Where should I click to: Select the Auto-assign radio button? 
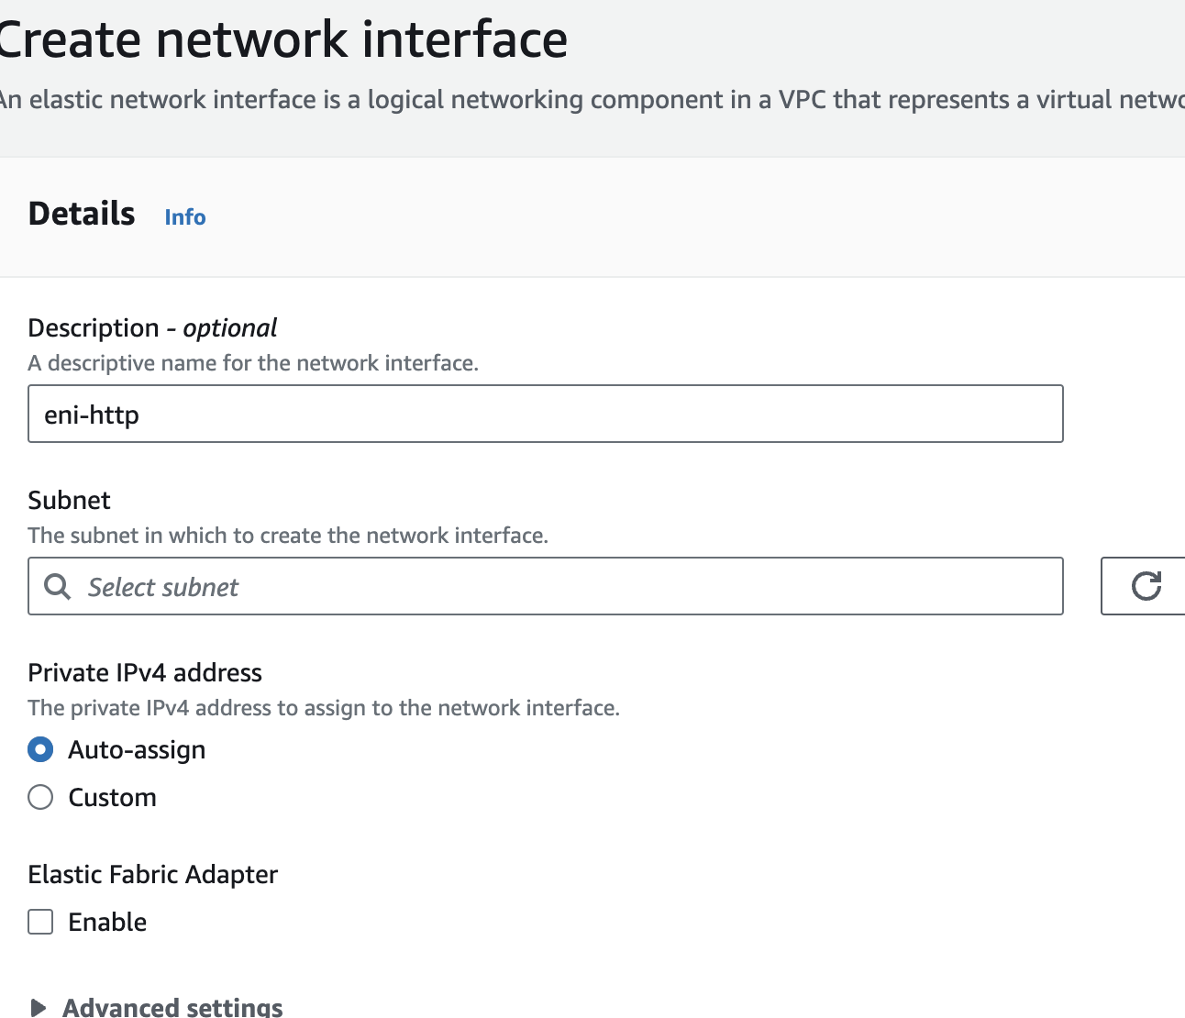click(x=40, y=749)
